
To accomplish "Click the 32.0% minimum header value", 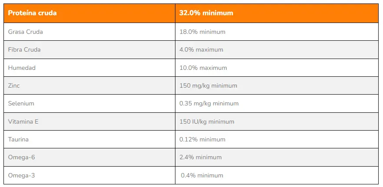I will (x=206, y=13).
